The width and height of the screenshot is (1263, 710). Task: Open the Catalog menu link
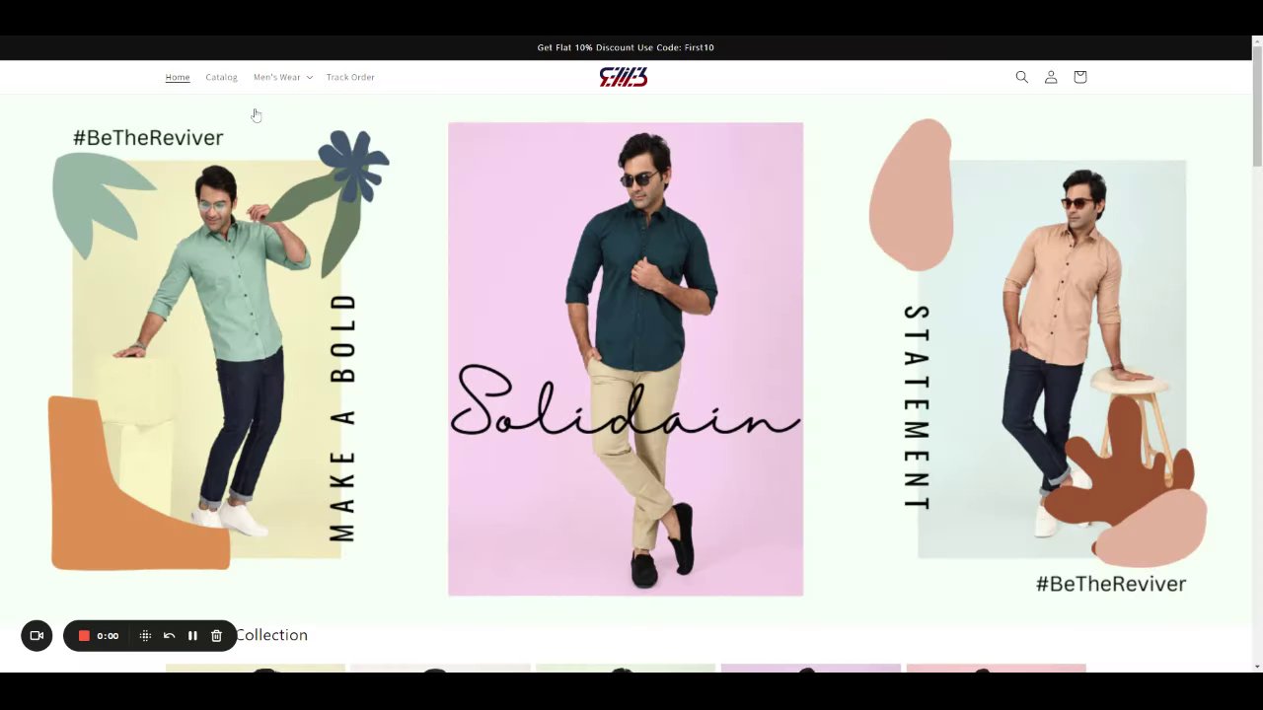coord(221,77)
